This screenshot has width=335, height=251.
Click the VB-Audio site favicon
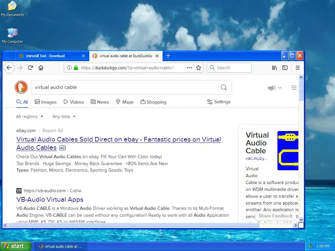click(x=19, y=191)
